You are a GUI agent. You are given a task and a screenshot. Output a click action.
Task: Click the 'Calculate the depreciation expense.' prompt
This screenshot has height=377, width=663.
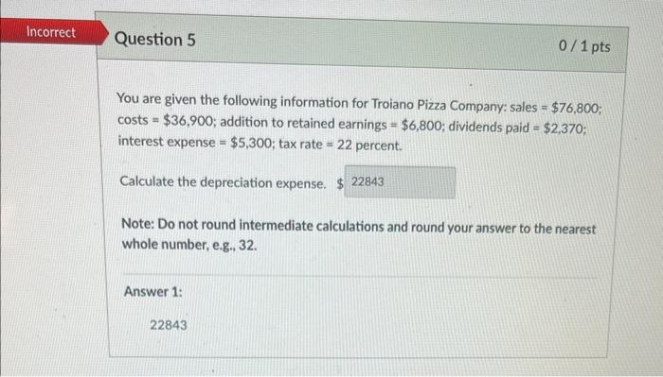click(x=223, y=182)
